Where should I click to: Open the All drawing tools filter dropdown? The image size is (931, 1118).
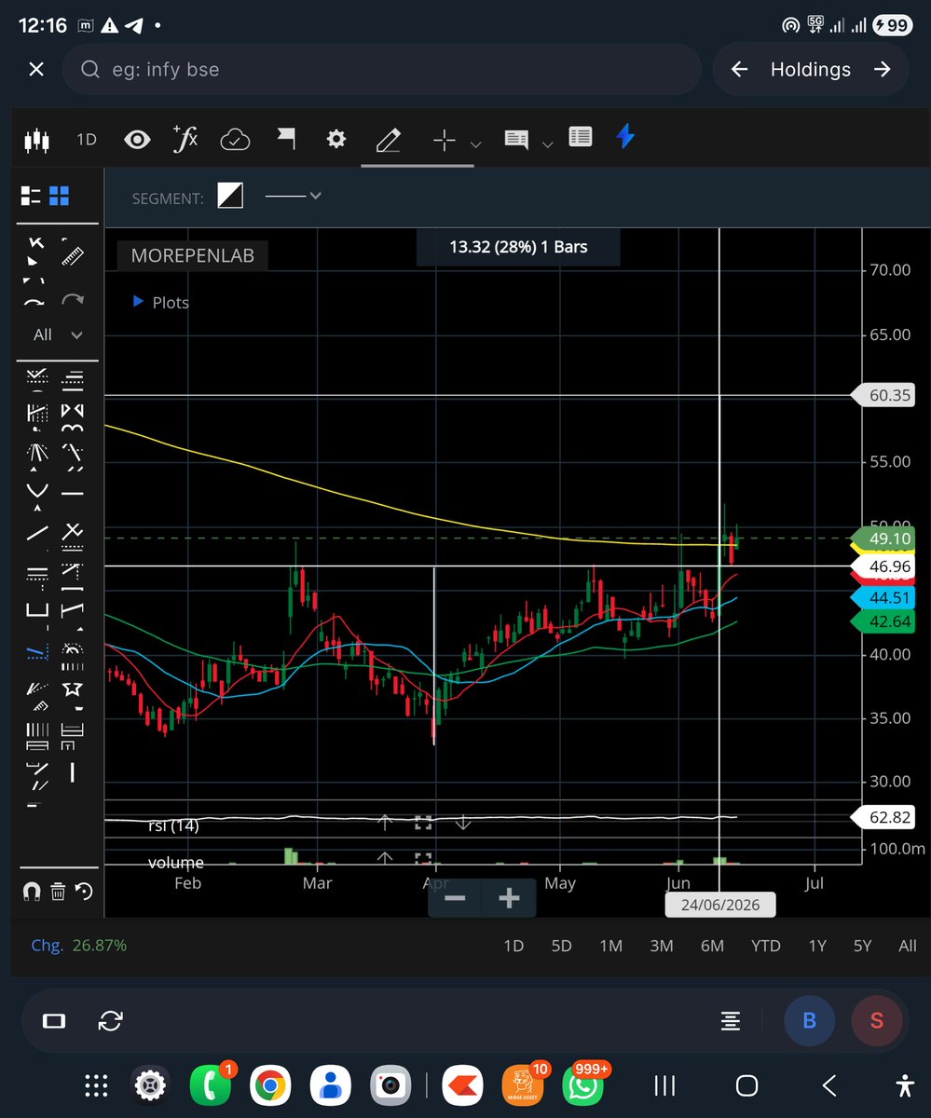coord(59,334)
